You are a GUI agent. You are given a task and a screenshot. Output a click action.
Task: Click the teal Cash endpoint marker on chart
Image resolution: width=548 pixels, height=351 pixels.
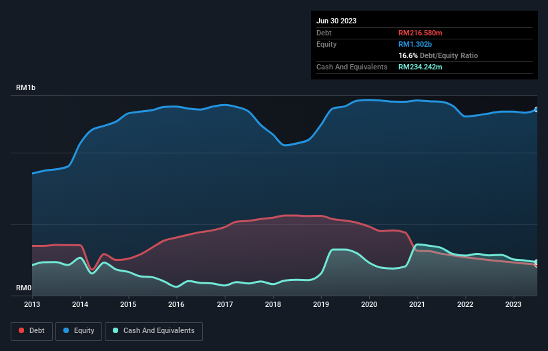pos(537,262)
